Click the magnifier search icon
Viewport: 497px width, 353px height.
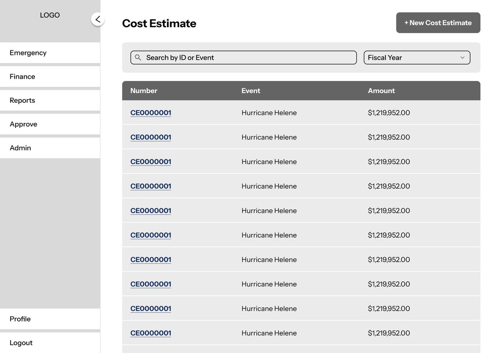point(138,57)
